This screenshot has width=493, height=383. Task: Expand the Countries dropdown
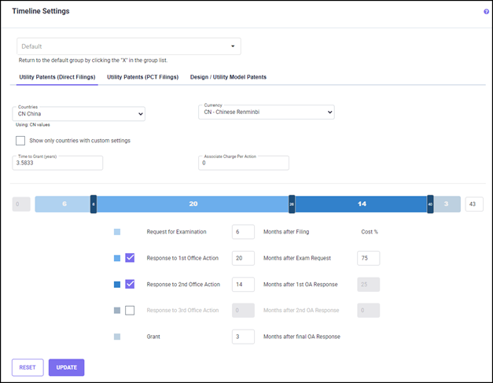pyautogui.click(x=79, y=114)
